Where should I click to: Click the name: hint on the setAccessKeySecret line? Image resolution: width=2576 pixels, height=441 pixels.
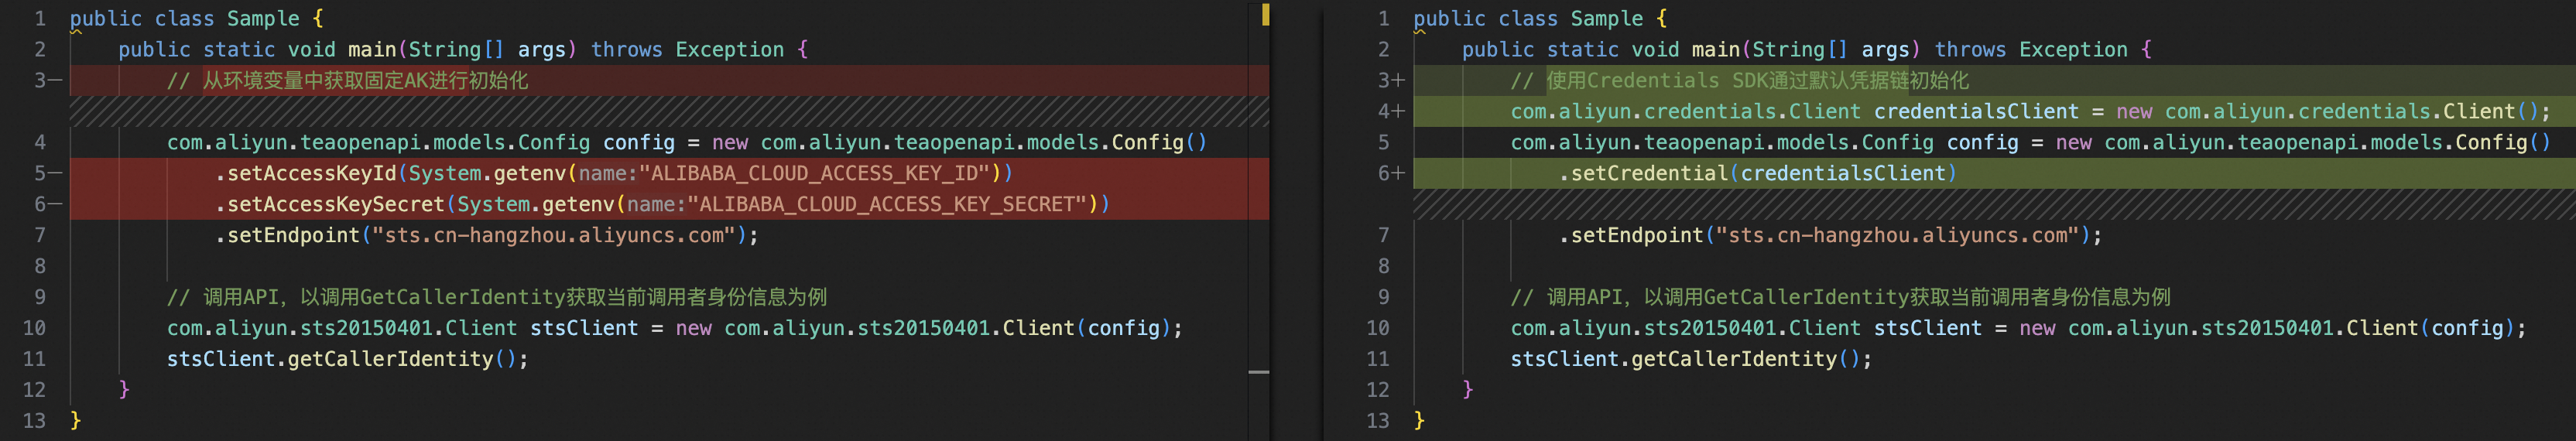pyautogui.click(x=656, y=205)
